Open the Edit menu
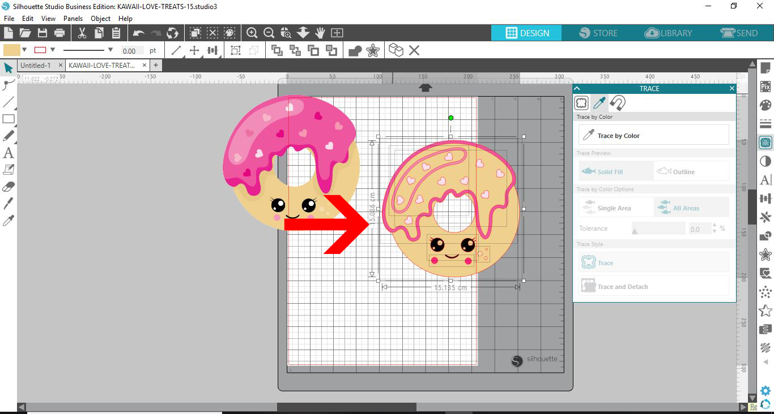 click(x=28, y=19)
